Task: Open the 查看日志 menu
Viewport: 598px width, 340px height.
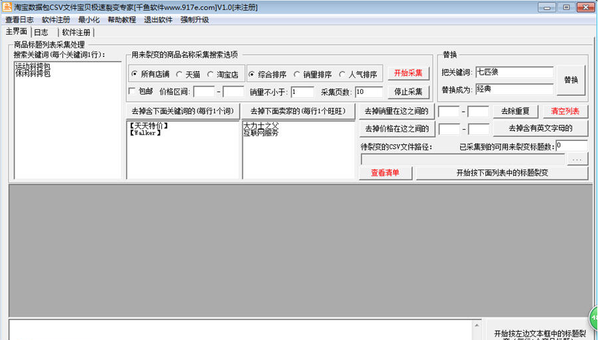Action: click(19, 20)
